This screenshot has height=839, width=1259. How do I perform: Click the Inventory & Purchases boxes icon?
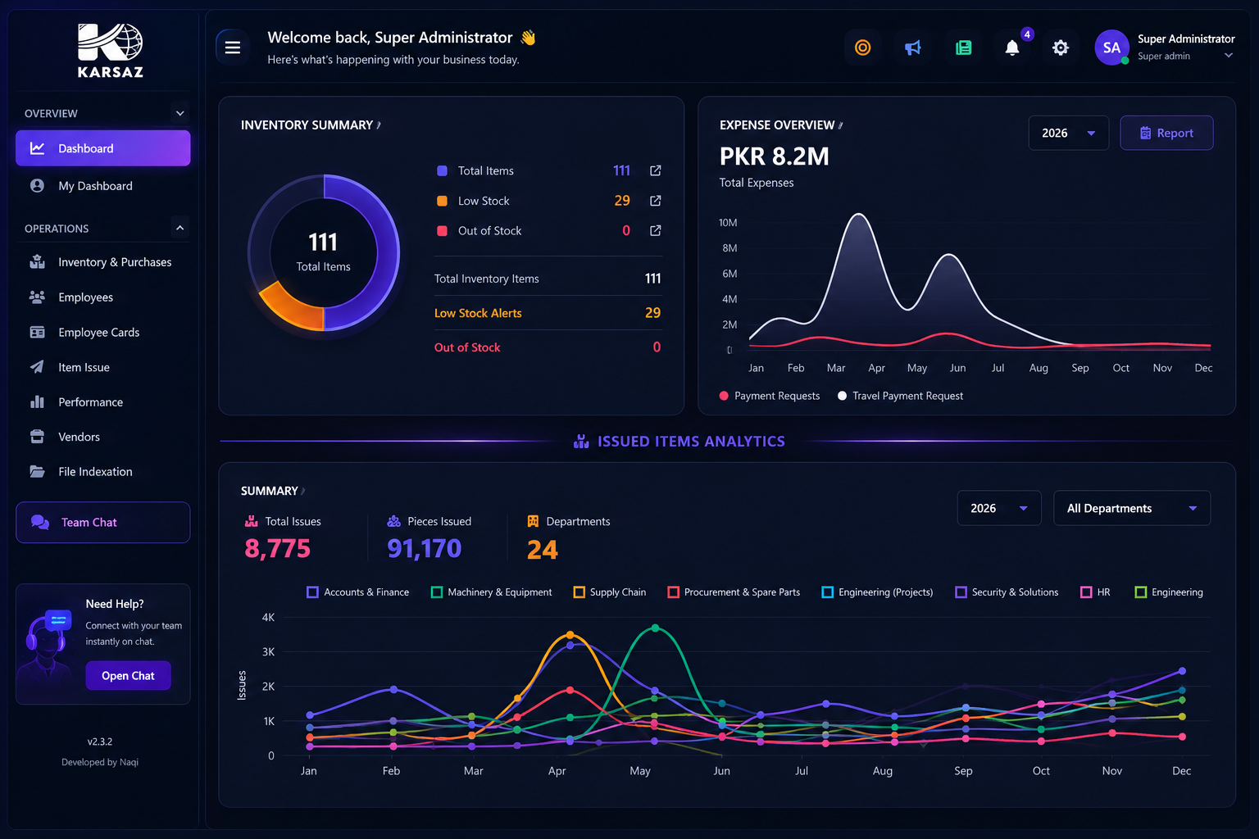pos(37,262)
